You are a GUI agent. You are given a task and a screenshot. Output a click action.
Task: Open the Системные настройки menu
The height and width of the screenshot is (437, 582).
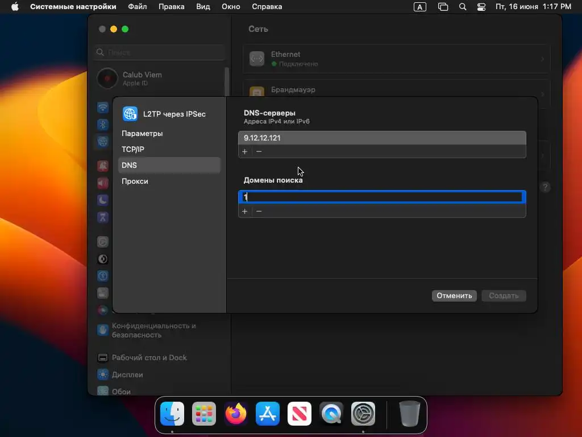tap(73, 7)
